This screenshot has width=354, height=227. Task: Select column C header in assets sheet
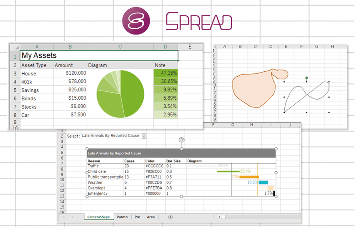(120, 47)
